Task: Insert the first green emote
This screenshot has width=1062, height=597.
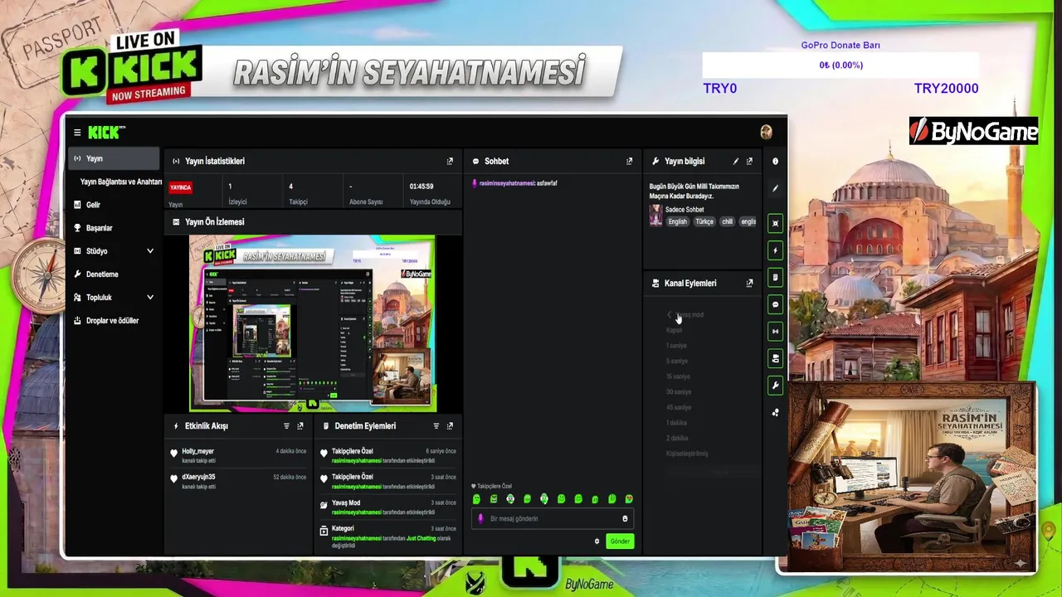Action: (x=476, y=499)
